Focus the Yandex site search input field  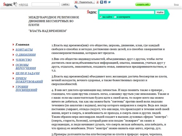coord(127,12)
